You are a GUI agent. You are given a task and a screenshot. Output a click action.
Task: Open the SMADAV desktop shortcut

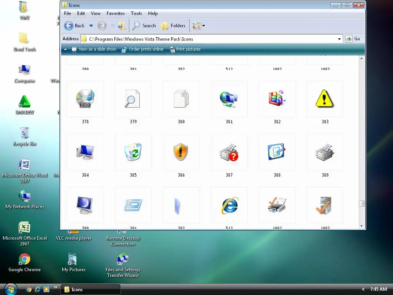pos(25,105)
